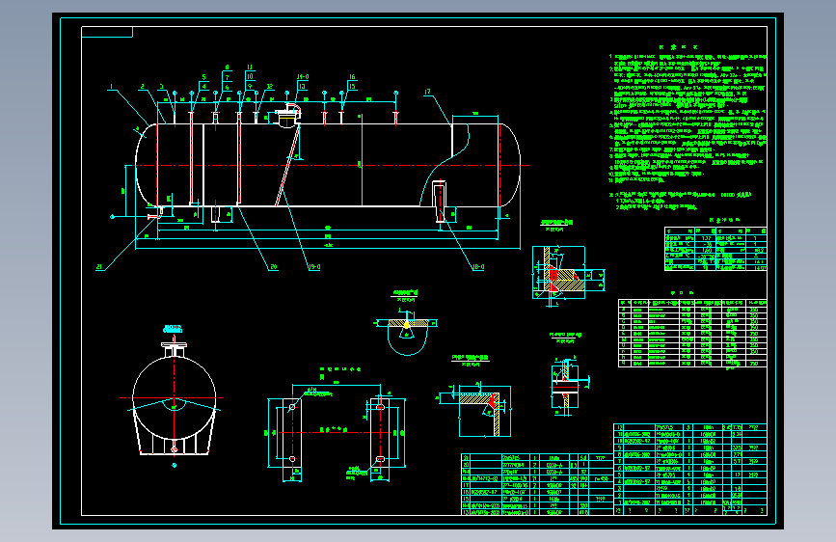Select the 19-0 callout label
This screenshot has height=542, width=836.
click(x=314, y=267)
